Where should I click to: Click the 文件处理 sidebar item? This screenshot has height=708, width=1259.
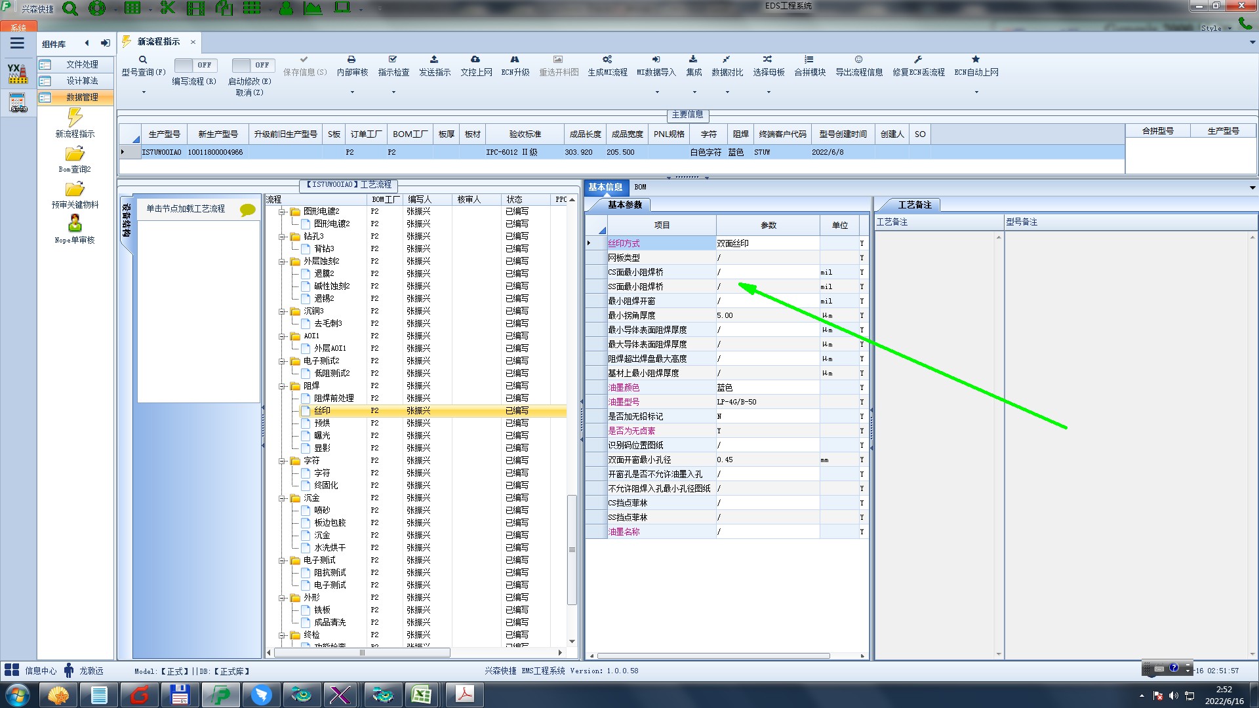pos(81,64)
